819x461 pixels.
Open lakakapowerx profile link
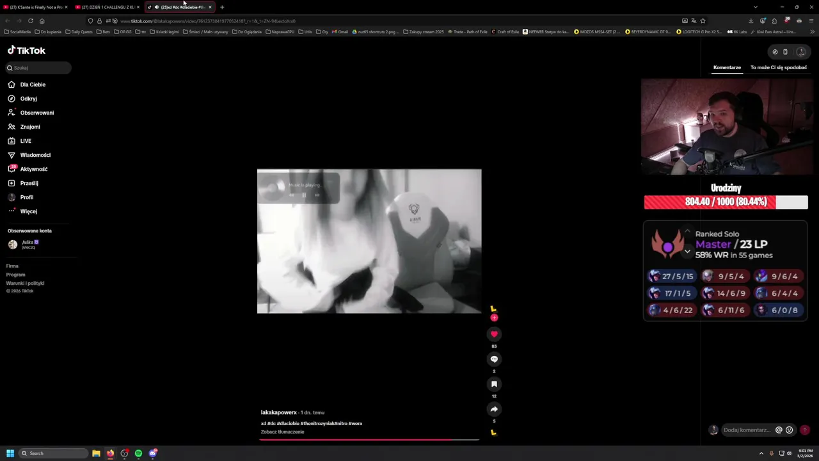click(x=279, y=412)
